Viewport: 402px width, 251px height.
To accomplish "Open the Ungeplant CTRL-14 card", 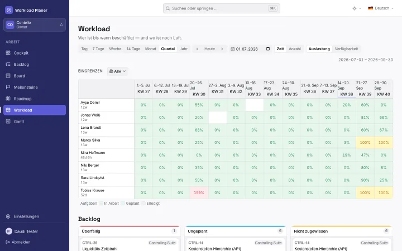I will point(235,245).
